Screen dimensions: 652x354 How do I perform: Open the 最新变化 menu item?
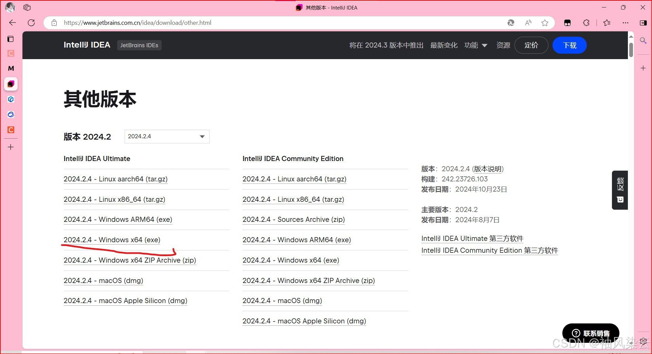click(x=444, y=45)
